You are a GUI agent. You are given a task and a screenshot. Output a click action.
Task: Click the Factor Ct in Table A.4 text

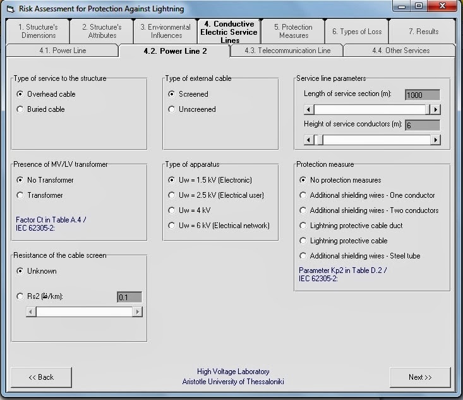[x=51, y=224]
